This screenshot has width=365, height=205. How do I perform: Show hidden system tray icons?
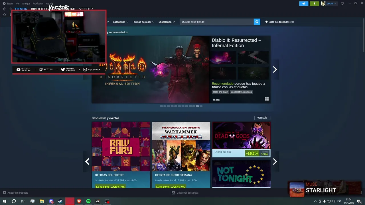[x=315, y=201]
